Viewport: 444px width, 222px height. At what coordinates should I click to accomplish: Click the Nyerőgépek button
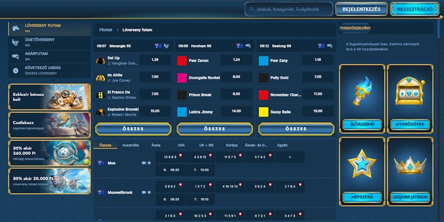[410, 124]
